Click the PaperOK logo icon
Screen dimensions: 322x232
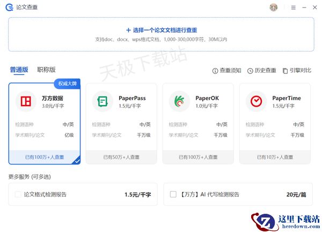pos(179,101)
